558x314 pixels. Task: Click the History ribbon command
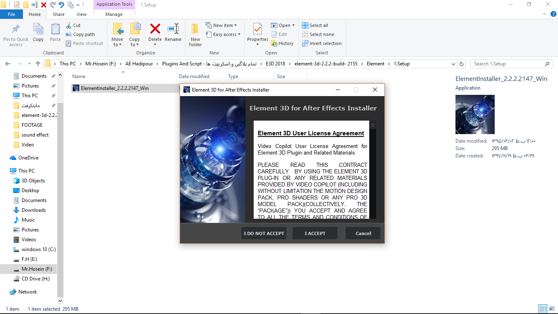tap(282, 43)
